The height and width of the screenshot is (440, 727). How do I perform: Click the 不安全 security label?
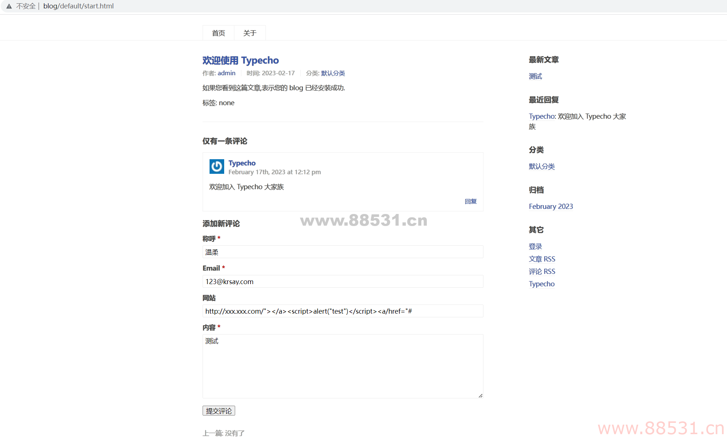pos(26,6)
